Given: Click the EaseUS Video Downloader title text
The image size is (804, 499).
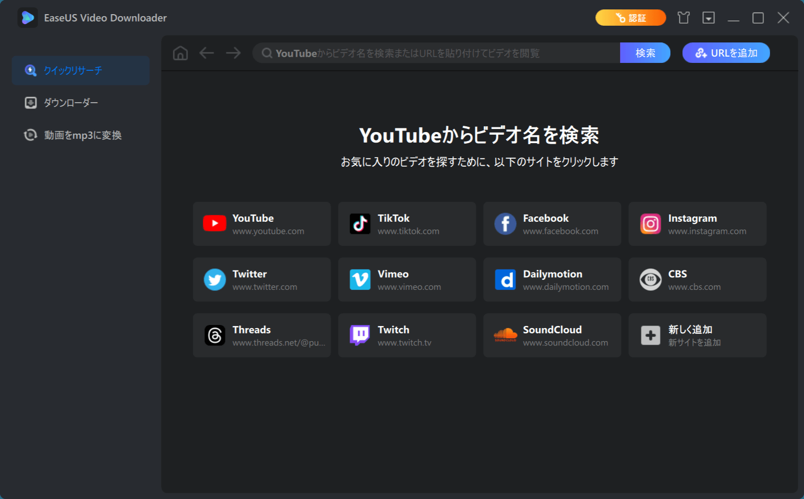Looking at the screenshot, I should 105,18.
